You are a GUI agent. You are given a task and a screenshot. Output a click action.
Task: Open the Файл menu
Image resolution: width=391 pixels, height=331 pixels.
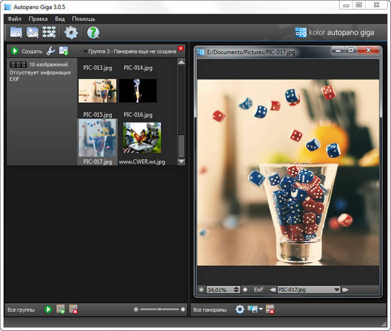click(x=14, y=19)
